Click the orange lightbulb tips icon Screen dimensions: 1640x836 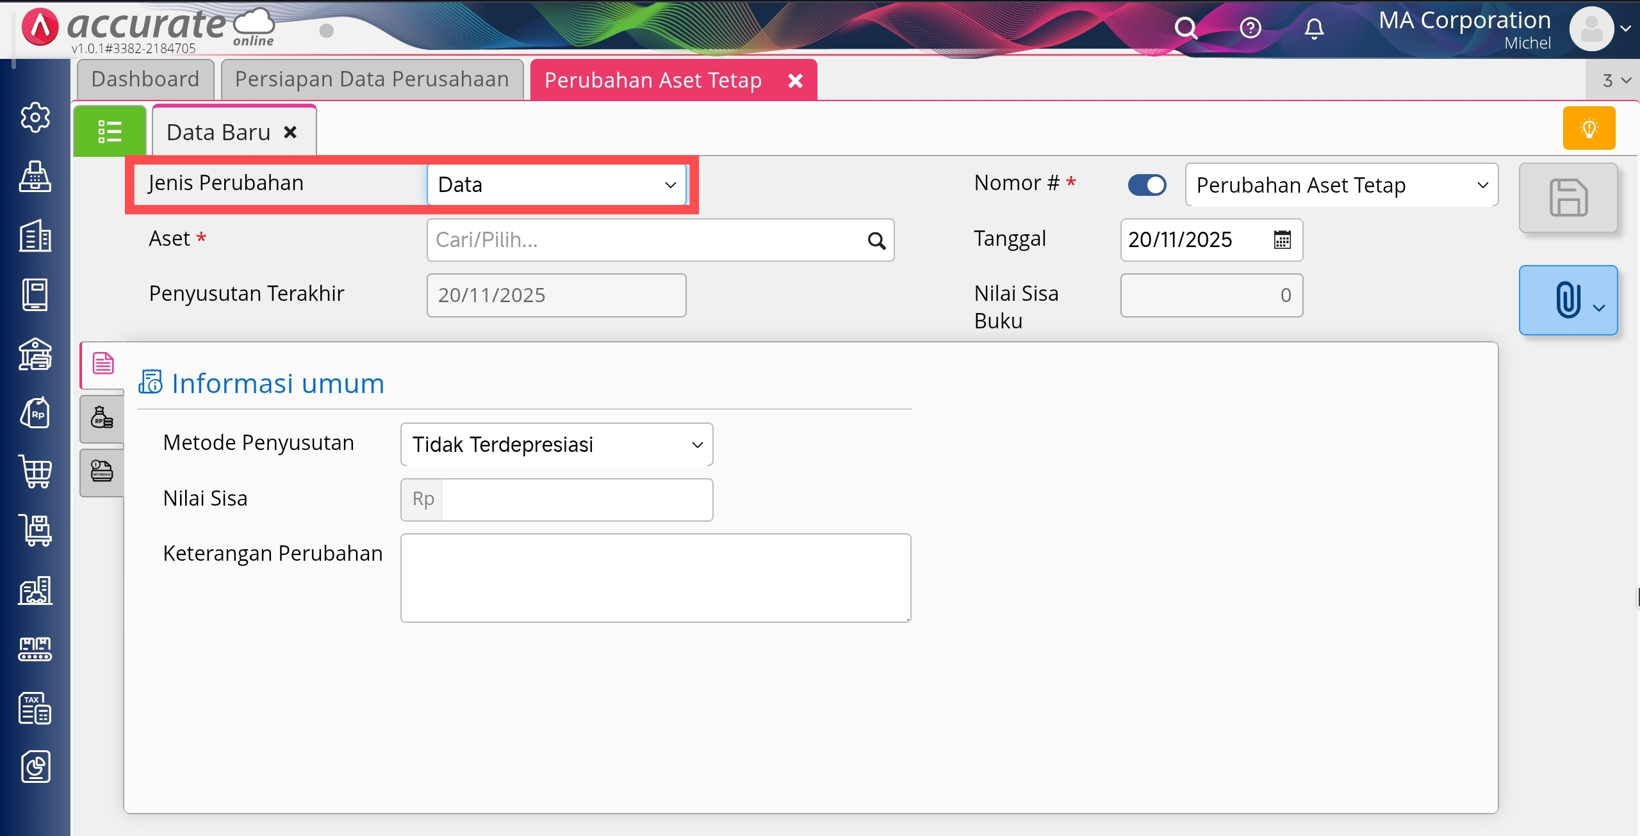(1589, 129)
